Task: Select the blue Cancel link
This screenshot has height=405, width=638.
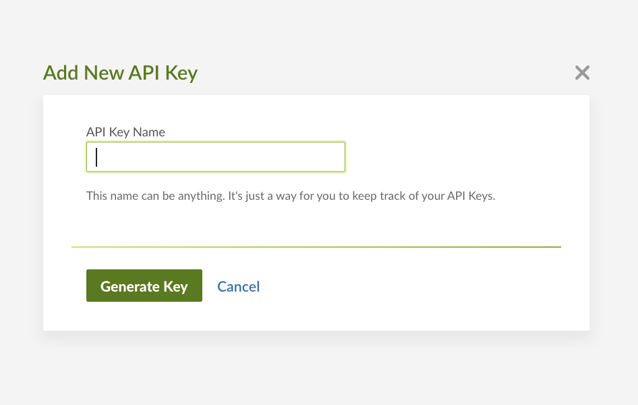Action: click(238, 287)
